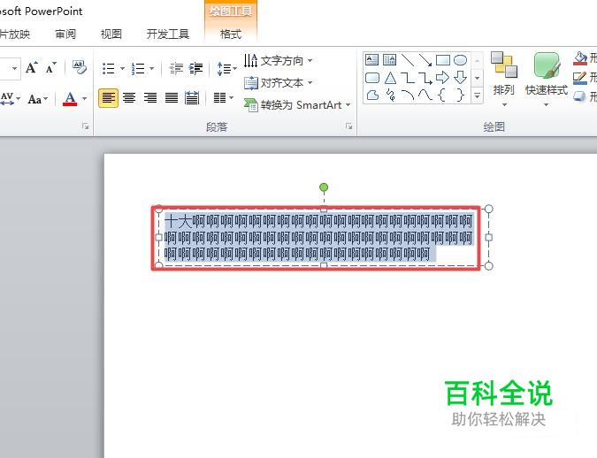The height and width of the screenshot is (458, 597).
Task: Toggle align text left
Action: 109,98
